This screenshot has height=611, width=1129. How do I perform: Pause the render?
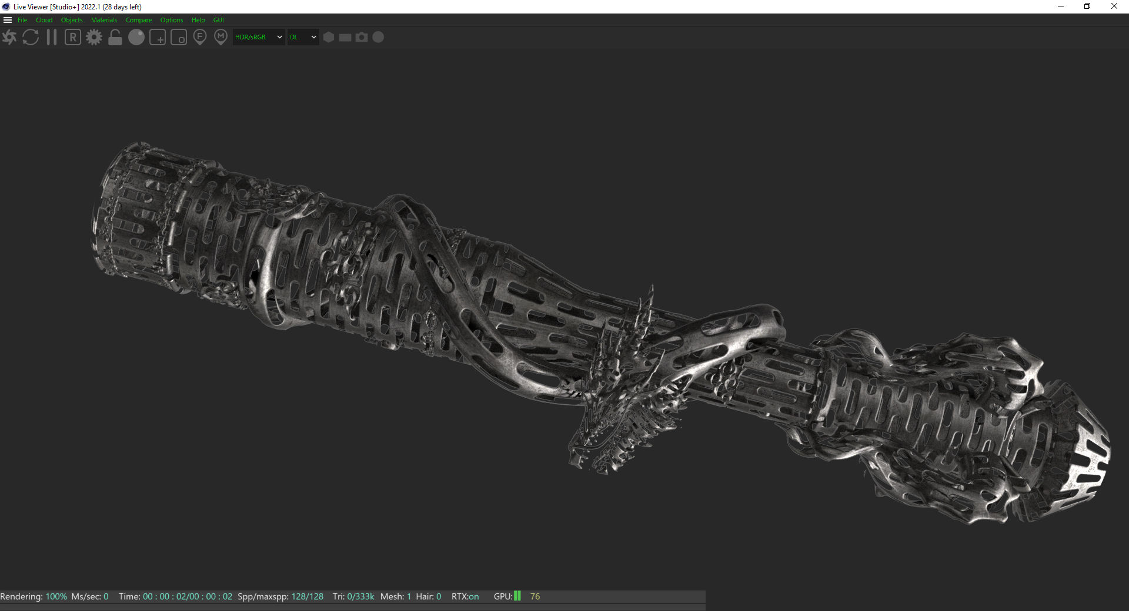click(x=52, y=38)
